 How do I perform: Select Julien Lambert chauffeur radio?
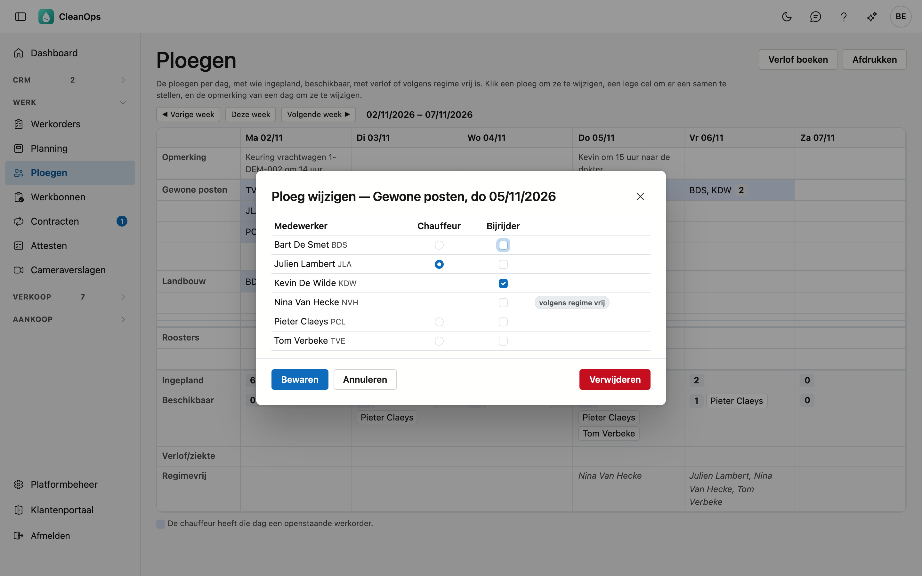(x=439, y=264)
